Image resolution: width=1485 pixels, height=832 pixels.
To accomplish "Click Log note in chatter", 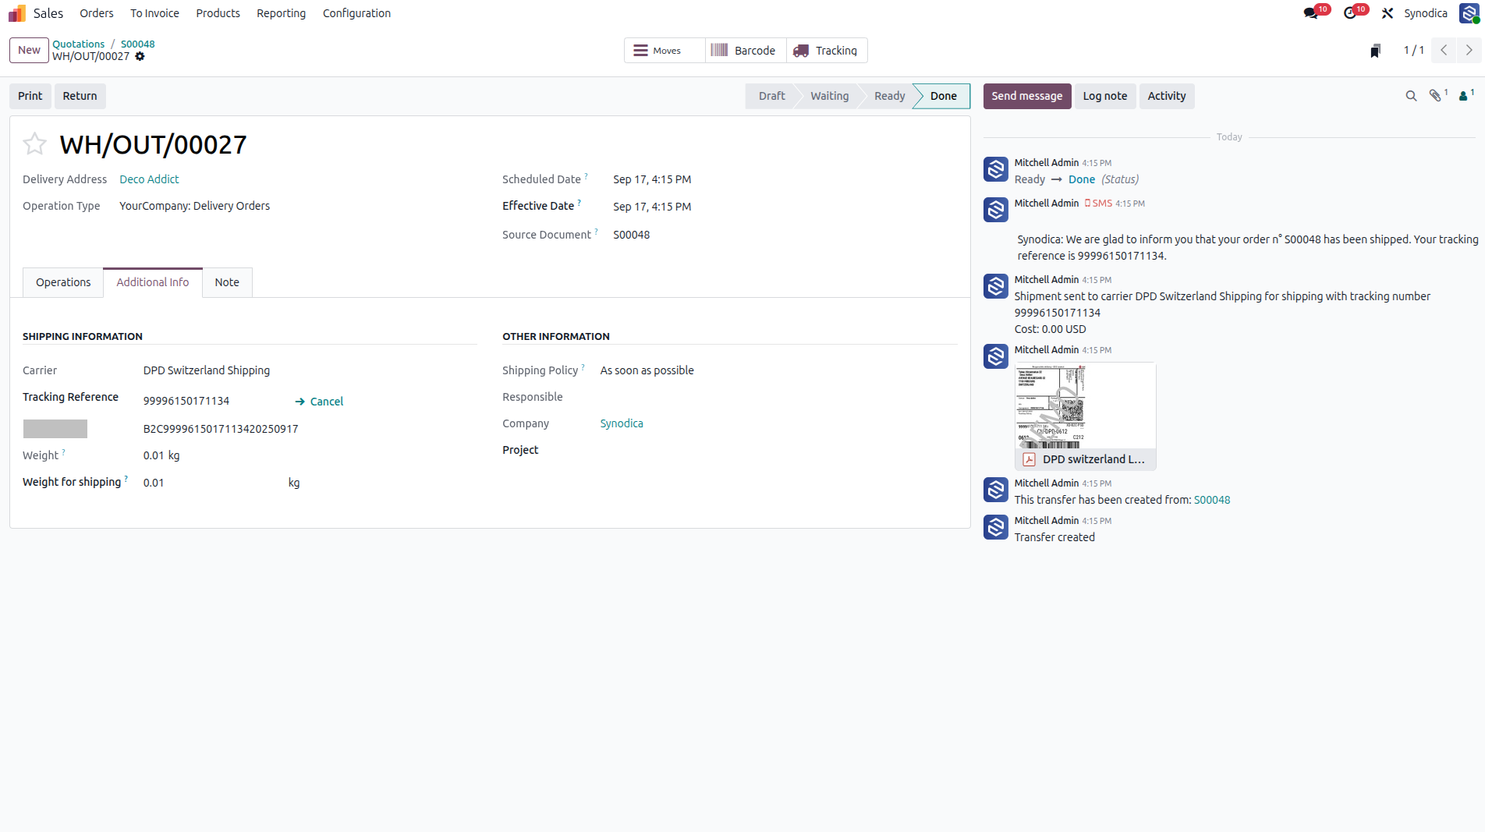I will pyautogui.click(x=1105, y=96).
